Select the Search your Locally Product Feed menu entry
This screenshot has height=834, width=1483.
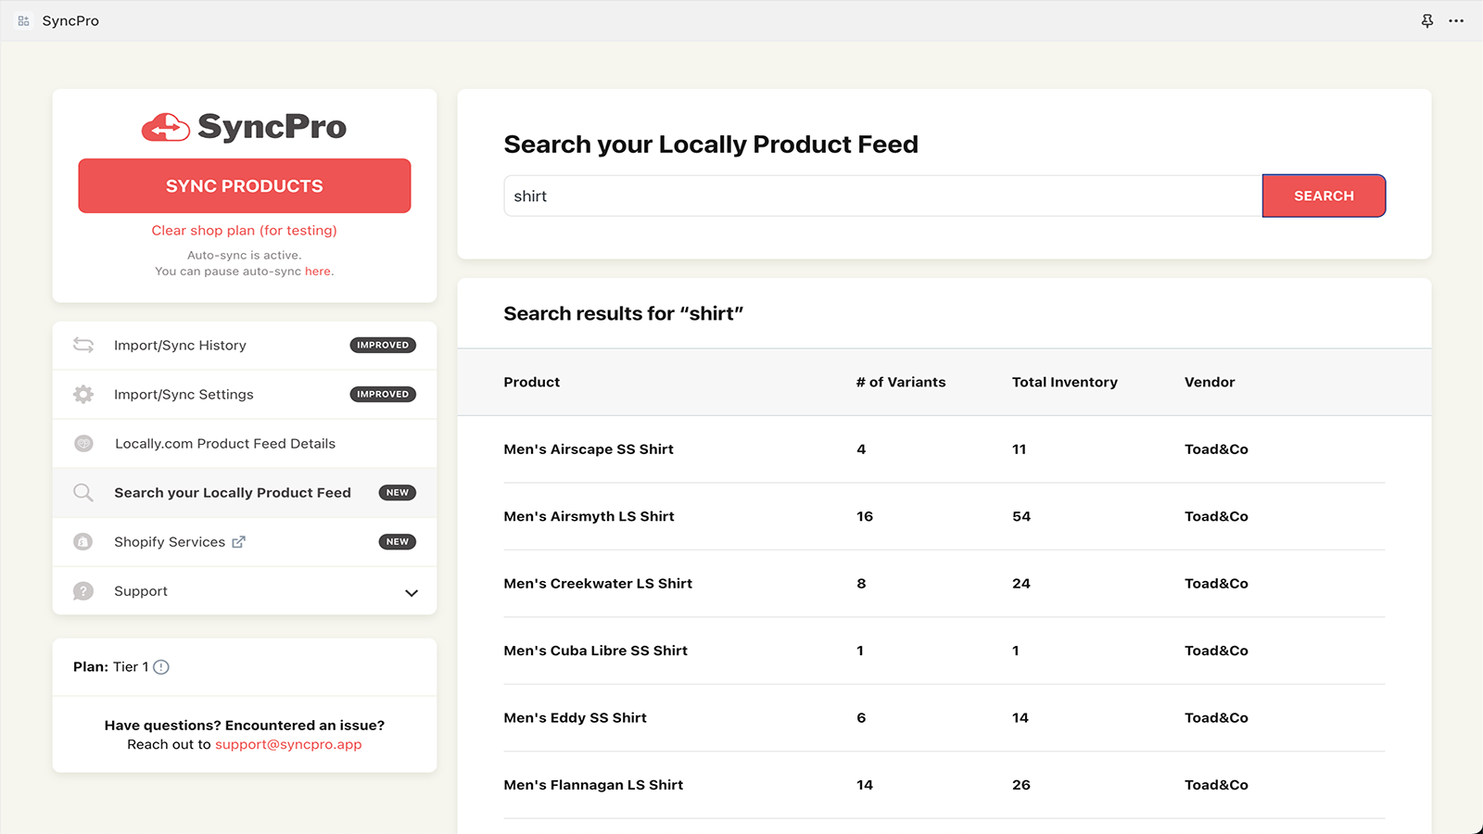[x=233, y=492]
